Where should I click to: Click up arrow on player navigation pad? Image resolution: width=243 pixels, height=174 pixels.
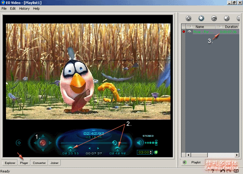(x=43, y=136)
